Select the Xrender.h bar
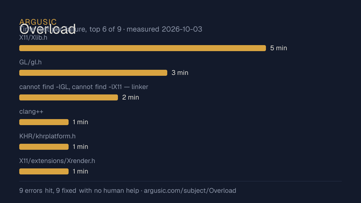The height and width of the screenshot is (203, 361). [44, 171]
